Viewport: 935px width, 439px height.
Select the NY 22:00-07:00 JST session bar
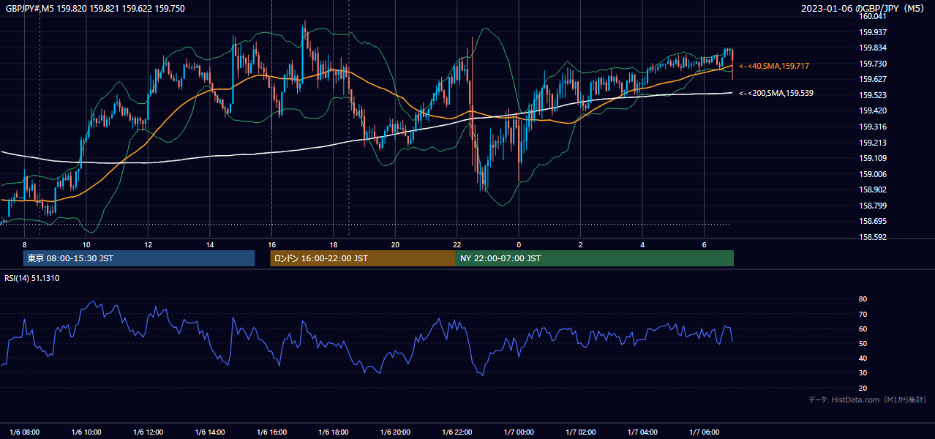coord(595,258)
